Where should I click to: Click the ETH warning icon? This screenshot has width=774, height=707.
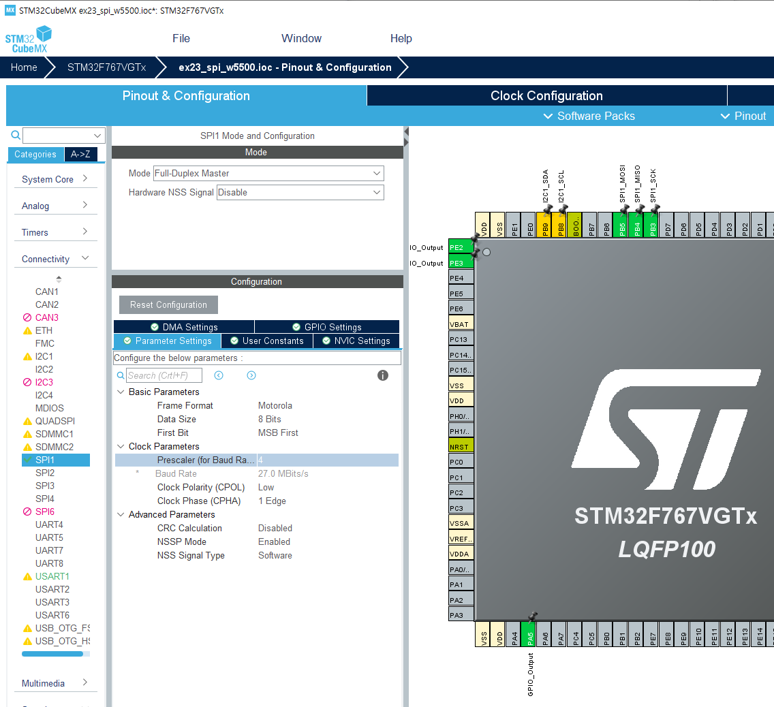(28, 330)
